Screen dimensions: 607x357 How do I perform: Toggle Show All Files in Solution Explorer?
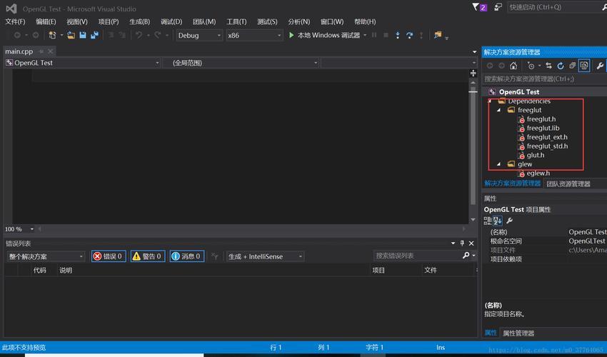point(583,66)
